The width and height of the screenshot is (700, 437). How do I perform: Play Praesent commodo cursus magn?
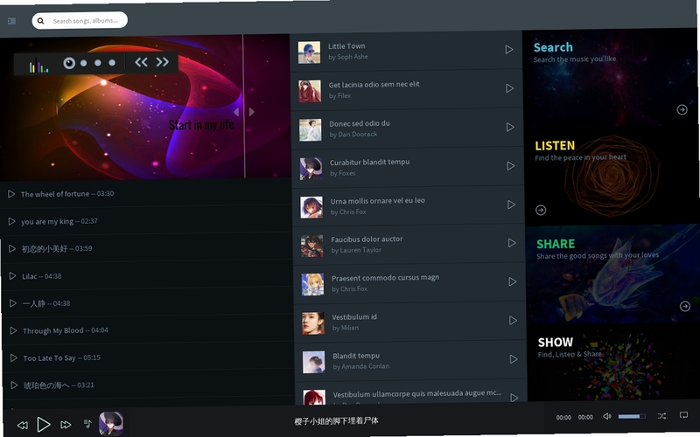click(512, 281)
